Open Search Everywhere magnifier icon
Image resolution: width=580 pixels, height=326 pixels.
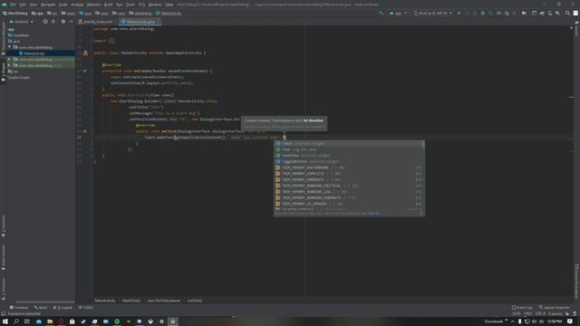[567, 13]
